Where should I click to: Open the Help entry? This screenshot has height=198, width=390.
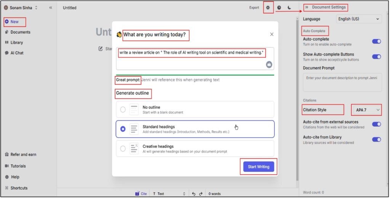click(x=12, y=177)
